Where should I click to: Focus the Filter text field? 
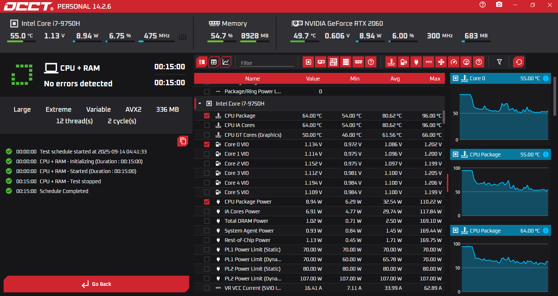pos(267,63)
